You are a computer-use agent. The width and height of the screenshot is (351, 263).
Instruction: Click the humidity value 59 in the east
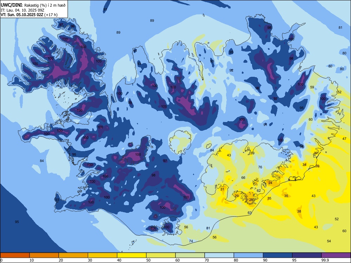pyautogui.click(x=312, y=87)
